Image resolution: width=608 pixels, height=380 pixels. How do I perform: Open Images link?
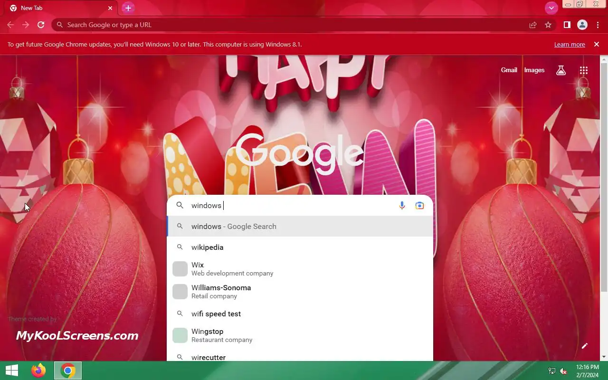click(x=534, y=70)
